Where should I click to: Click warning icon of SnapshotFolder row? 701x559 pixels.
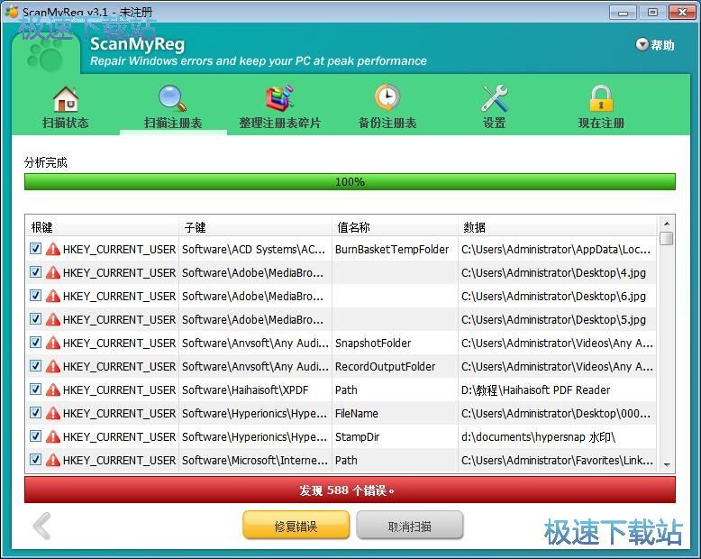[53, 343]
